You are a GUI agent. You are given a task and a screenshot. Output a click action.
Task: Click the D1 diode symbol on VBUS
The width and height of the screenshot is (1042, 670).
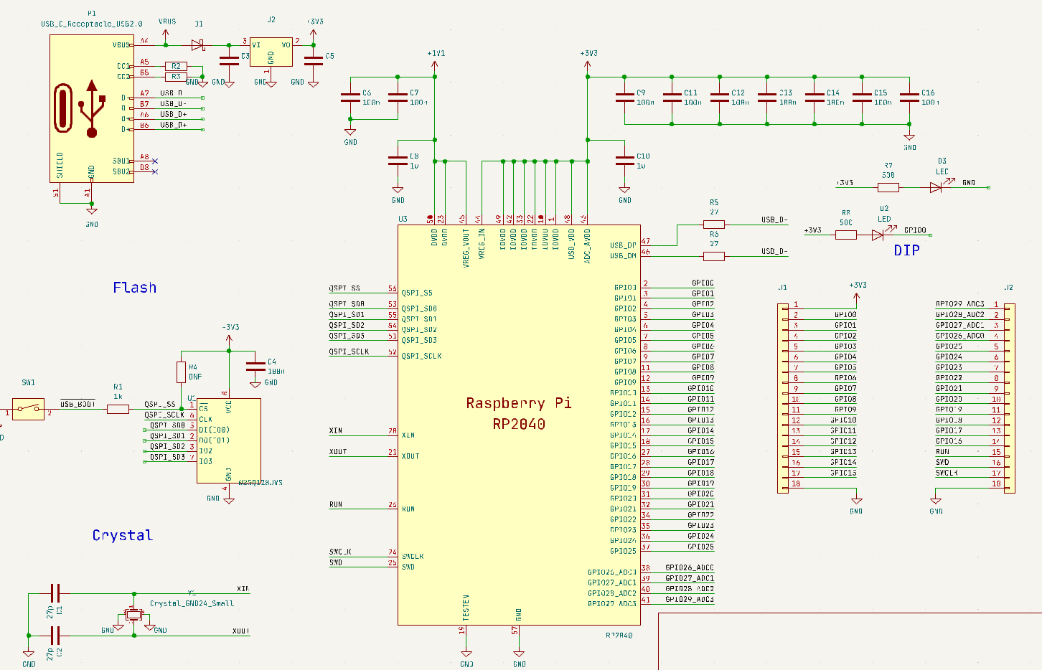tap(198, 45)
